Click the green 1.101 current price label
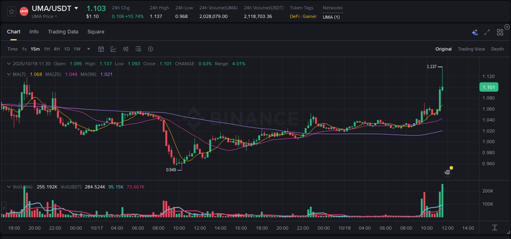 point(489,87)
